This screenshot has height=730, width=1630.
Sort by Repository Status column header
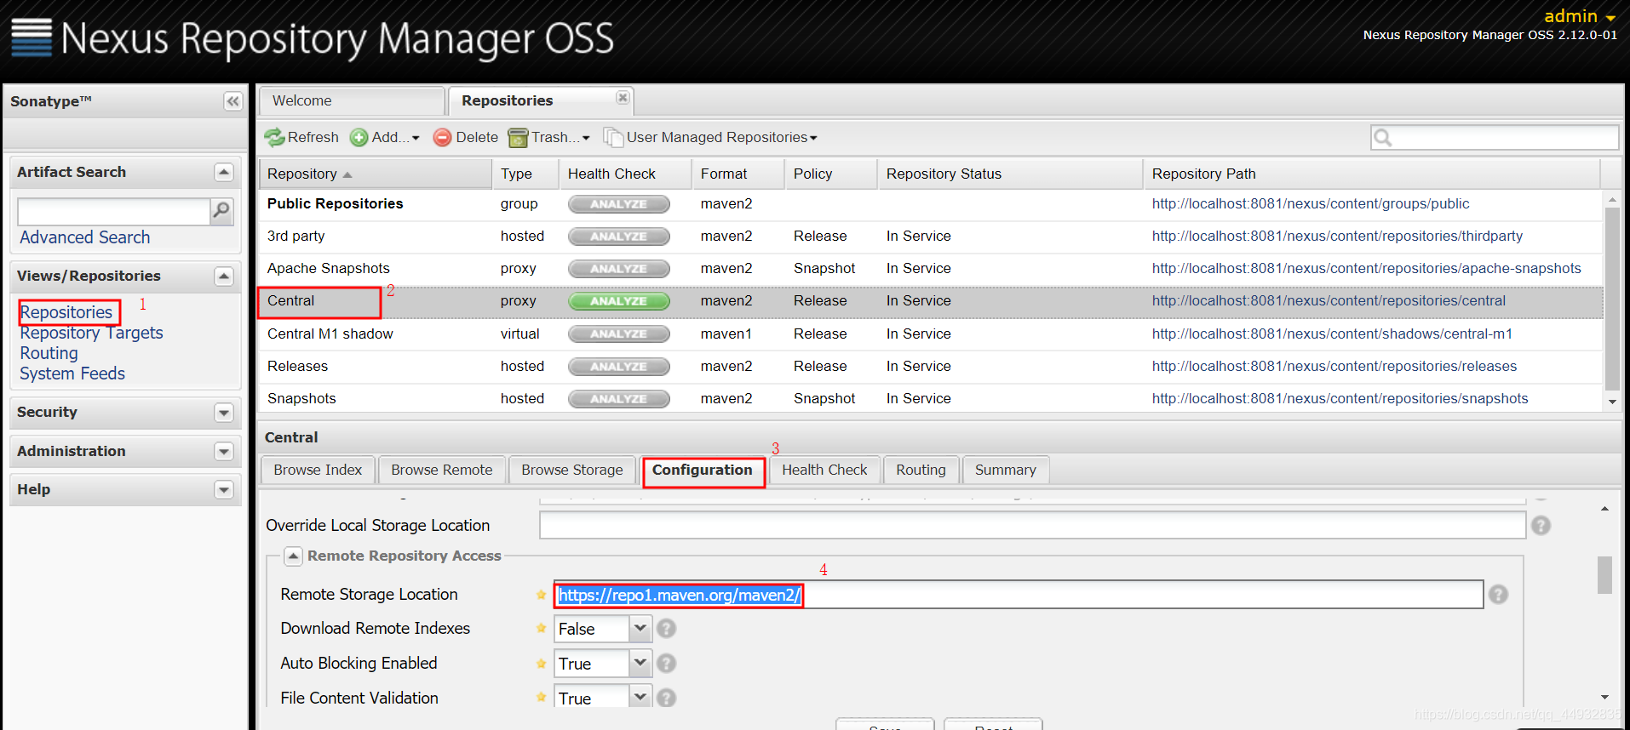click(x=1010, y=174)
